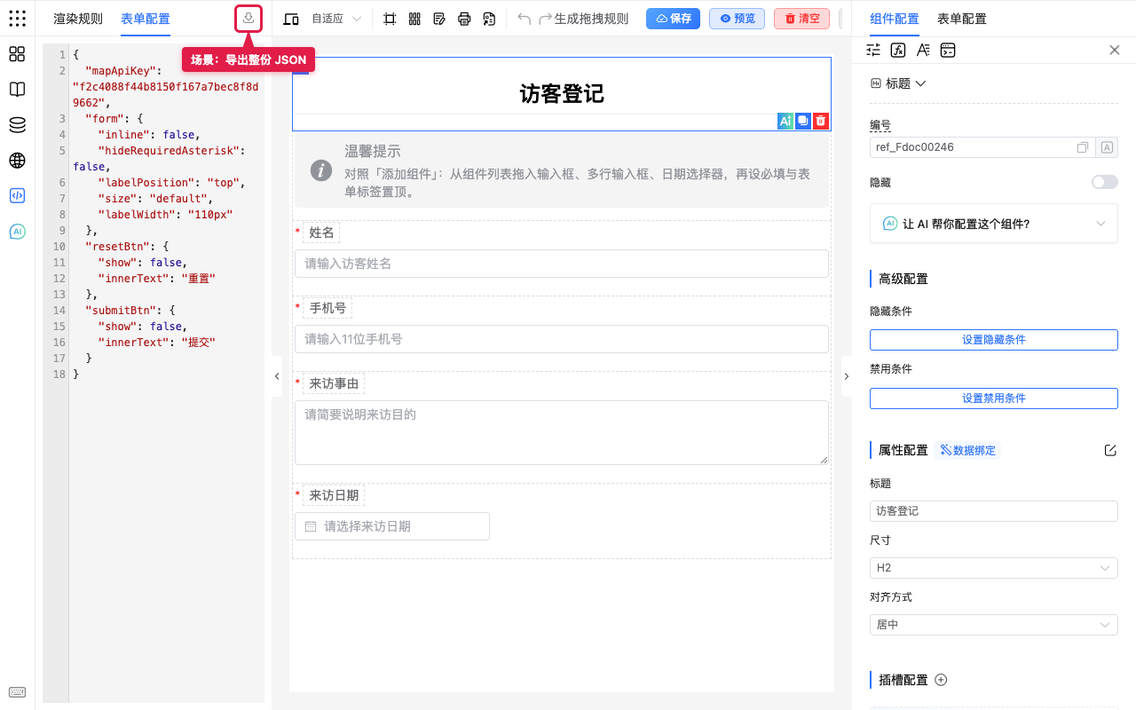The image size is (1136, 710).
Task: Add a slot with 插槽配置 plus icon
Action: click(x=942, y=680)
